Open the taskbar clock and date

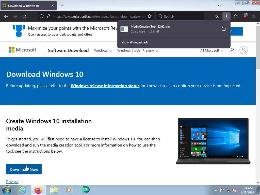pyautogui.click(x=247, y=190)
